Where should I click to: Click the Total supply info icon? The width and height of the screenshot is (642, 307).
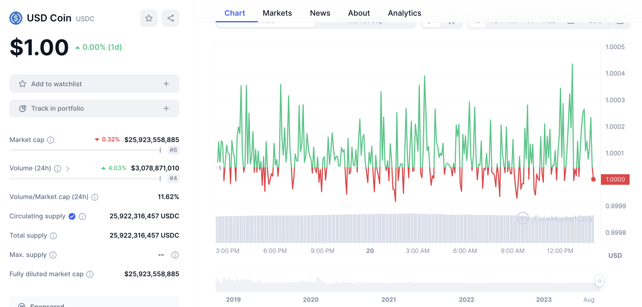53,236
